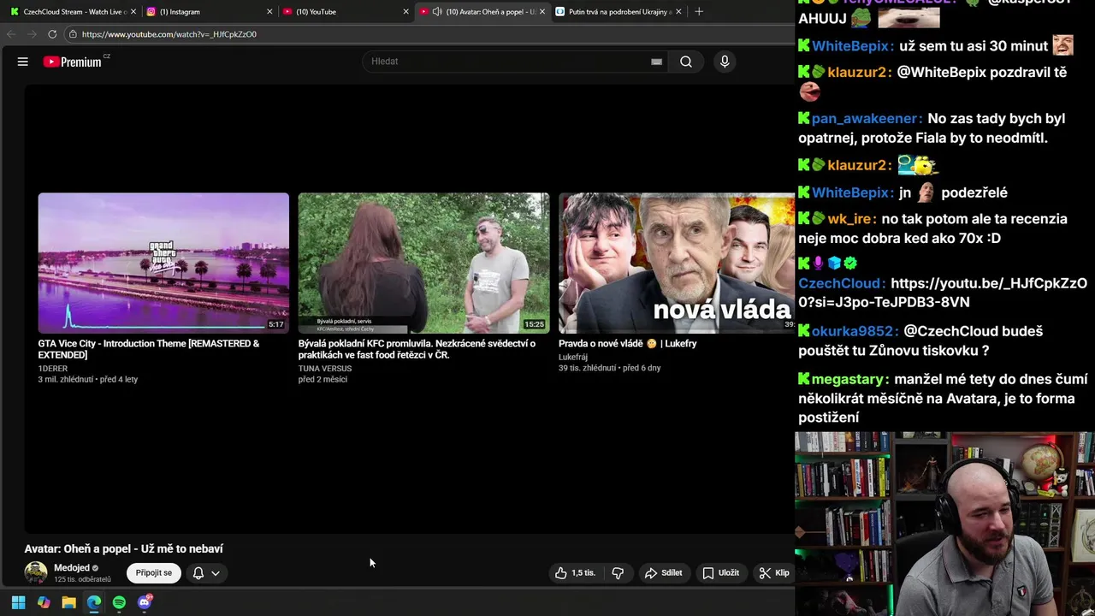Image resolution: width=1095 pixels, height=616 pixels.
Task: Open the nová vláda video thumbnail
Action: tap(677, 263)
